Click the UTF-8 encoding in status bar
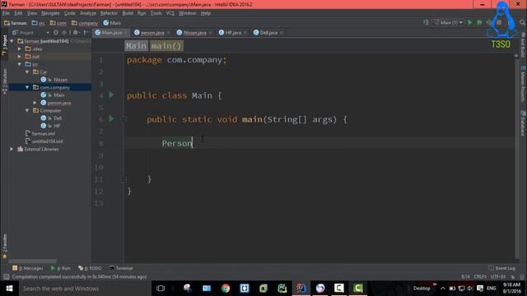 coord(498,277)
